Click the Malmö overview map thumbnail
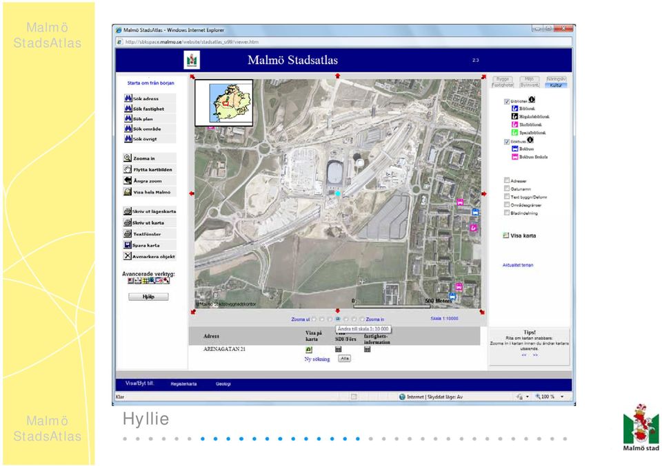The height and width of the screenshot is (466, 662). click(x=223, y=103)
